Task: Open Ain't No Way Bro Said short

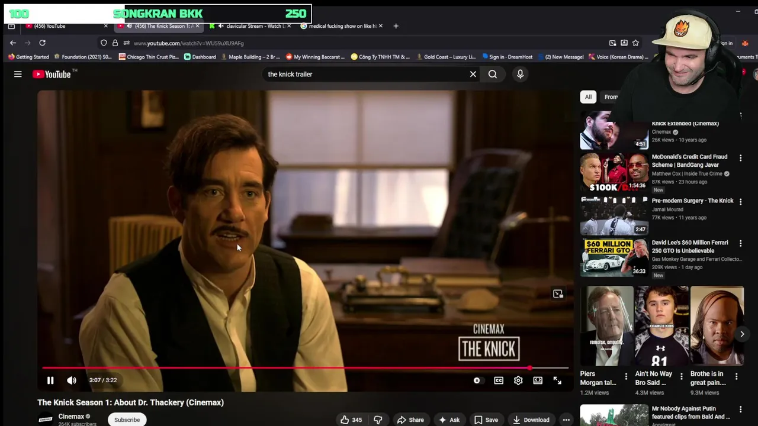Action: [662, 326]
